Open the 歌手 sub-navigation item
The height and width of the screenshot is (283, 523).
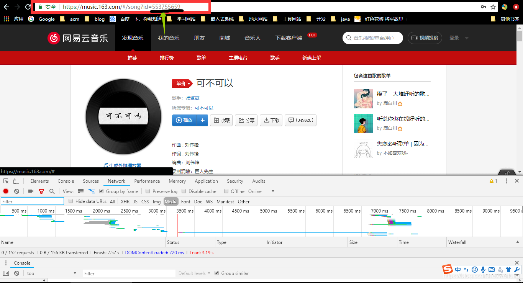(x=275, y=57)
